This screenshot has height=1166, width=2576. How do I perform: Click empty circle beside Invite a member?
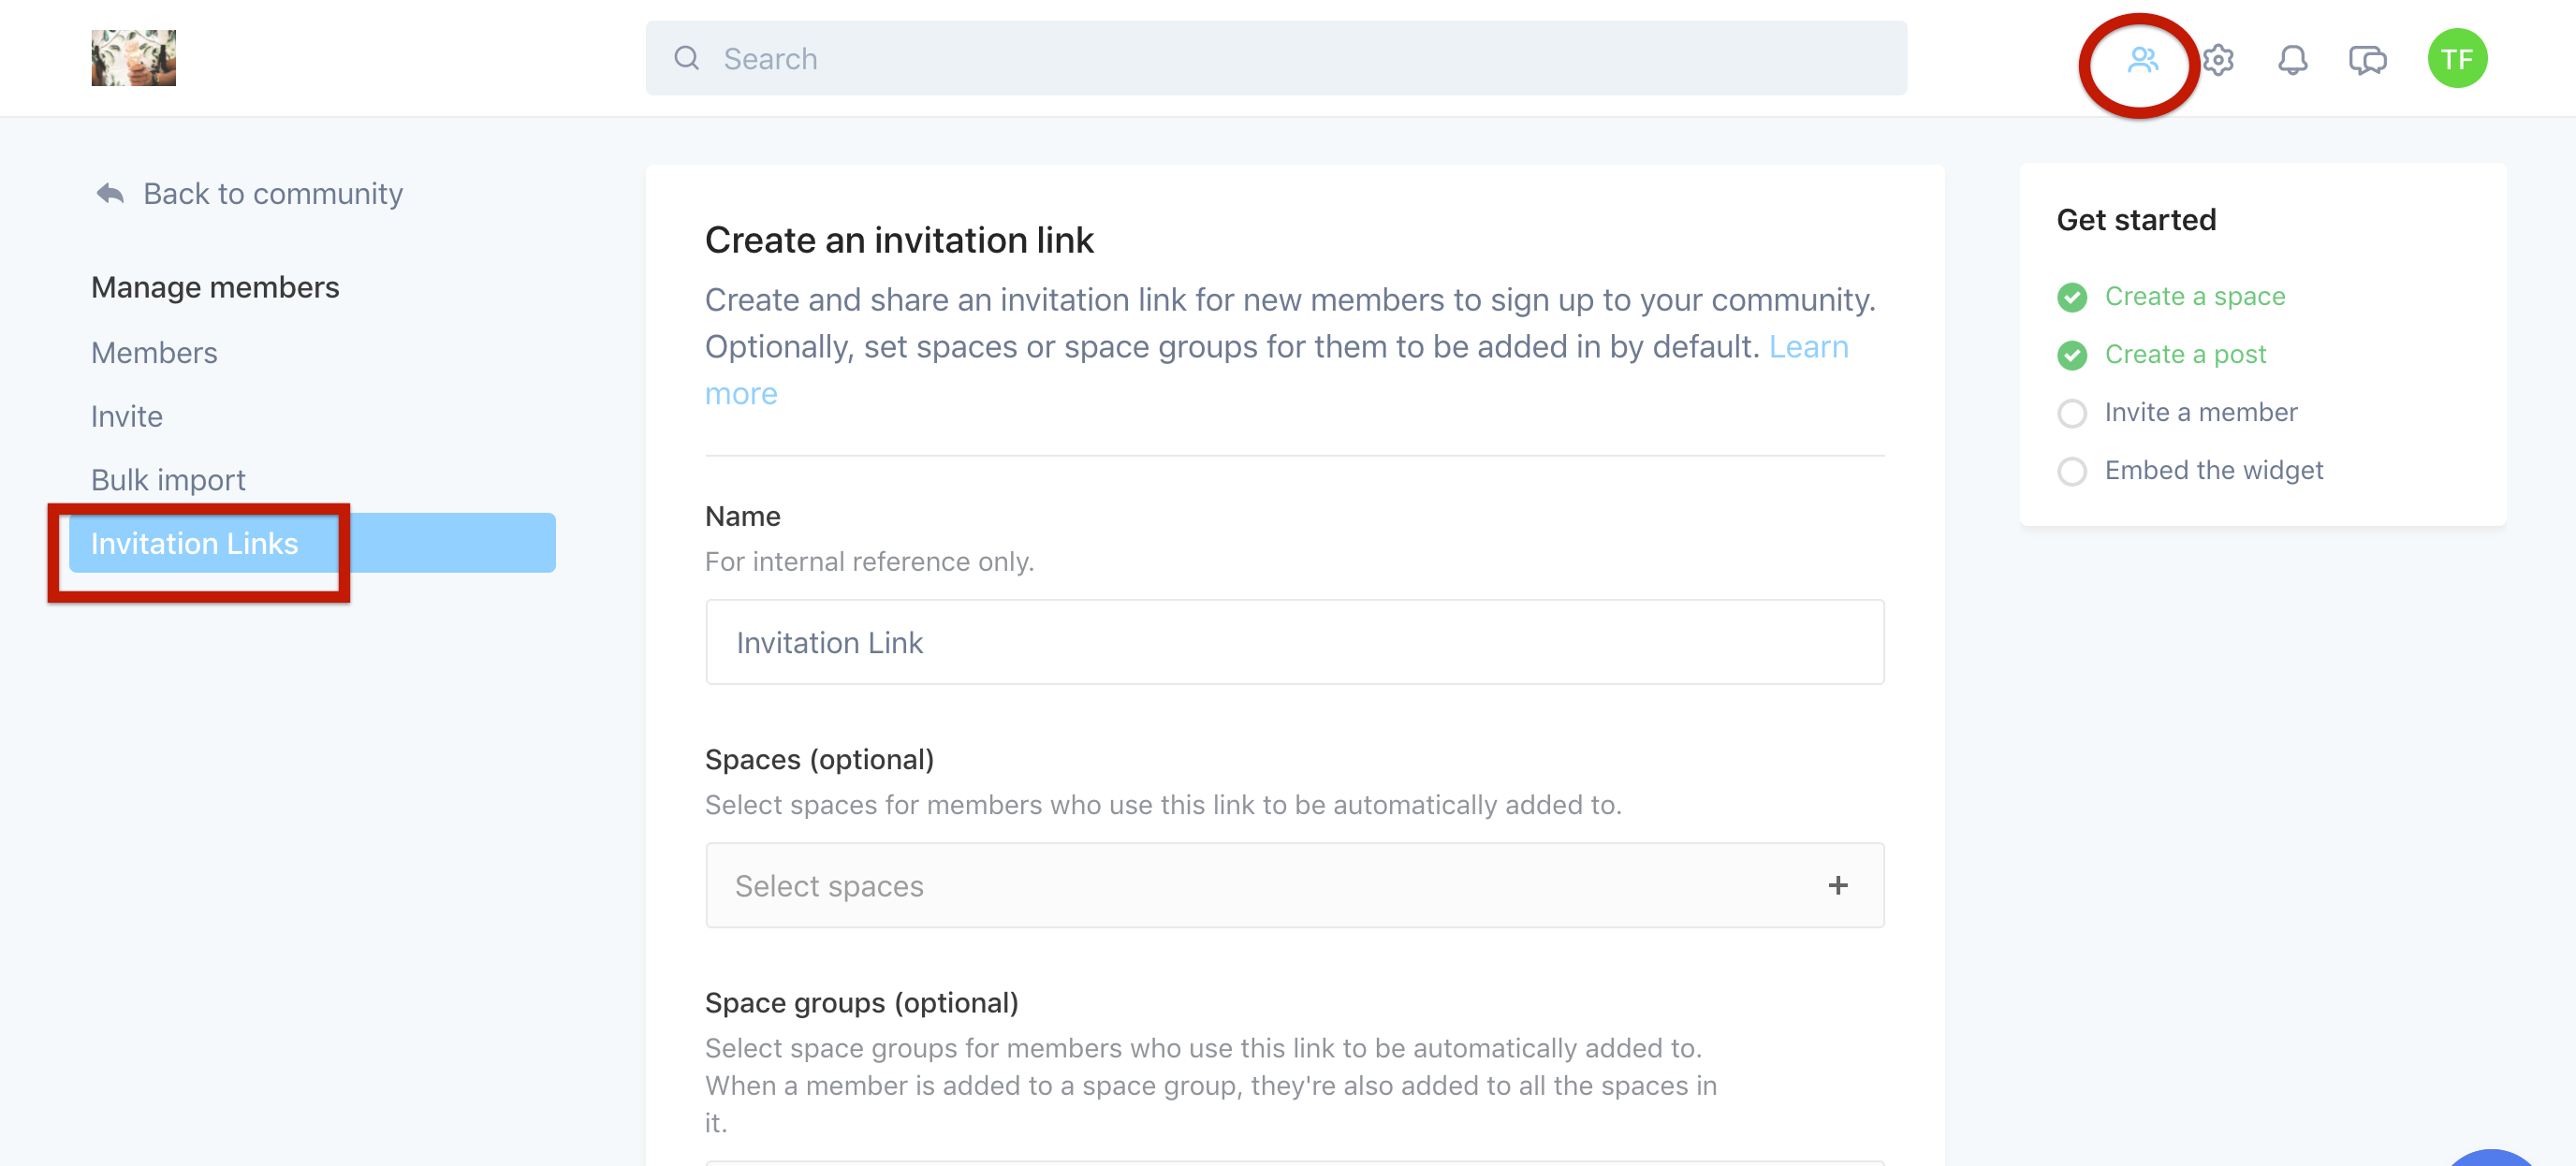point(2072,413)
